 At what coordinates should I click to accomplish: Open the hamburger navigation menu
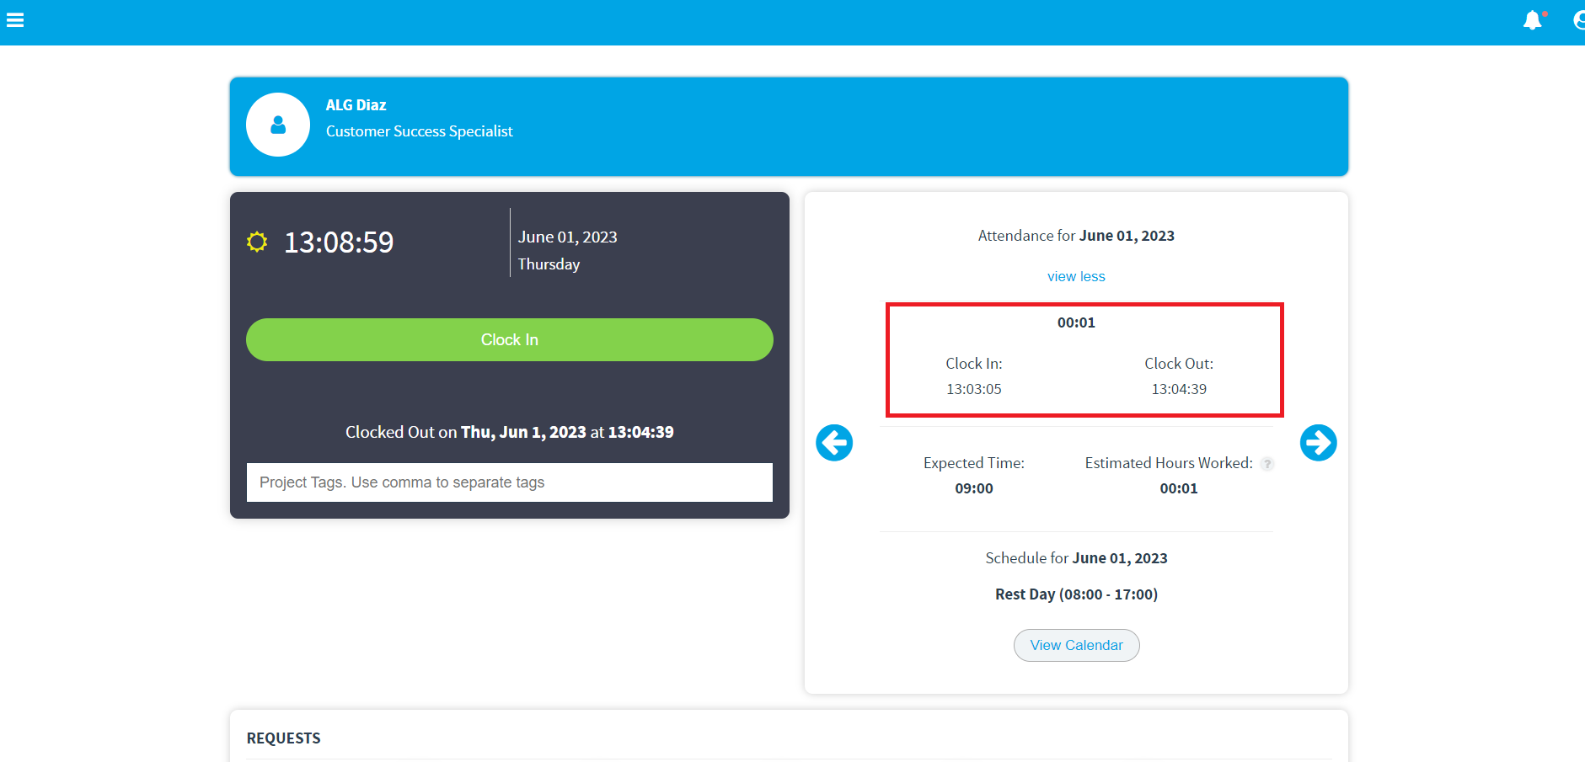click(x=15, y=19)
